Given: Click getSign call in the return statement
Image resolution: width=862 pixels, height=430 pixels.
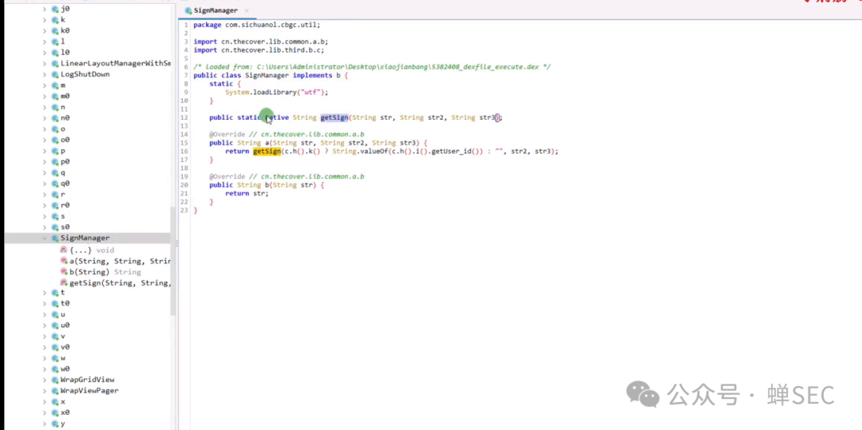Looking at the screenshot, I should pos(267,151).
